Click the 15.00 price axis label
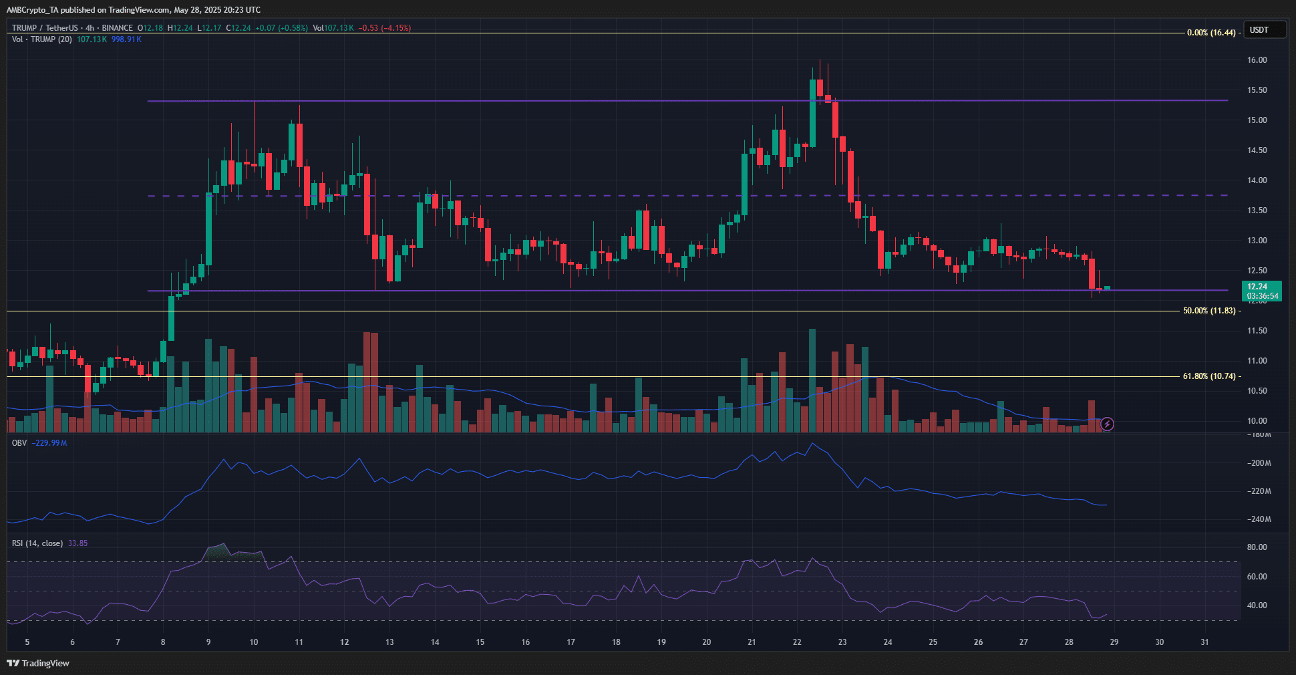Viewport: 1296px width, 675px height. (x=1257, y=120)
